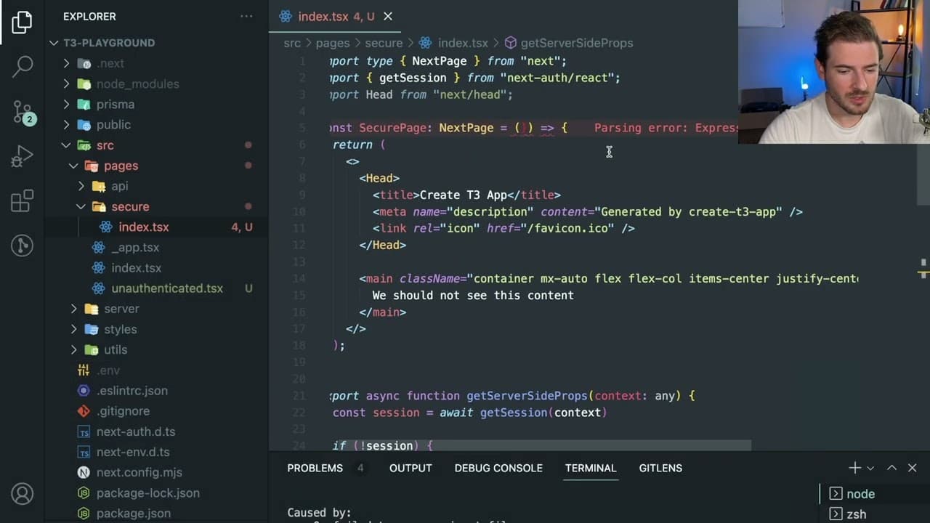
Task: Switch to the DEBUG CONSOLE tab
Action: pyautogui.click(x=498, y=468)
